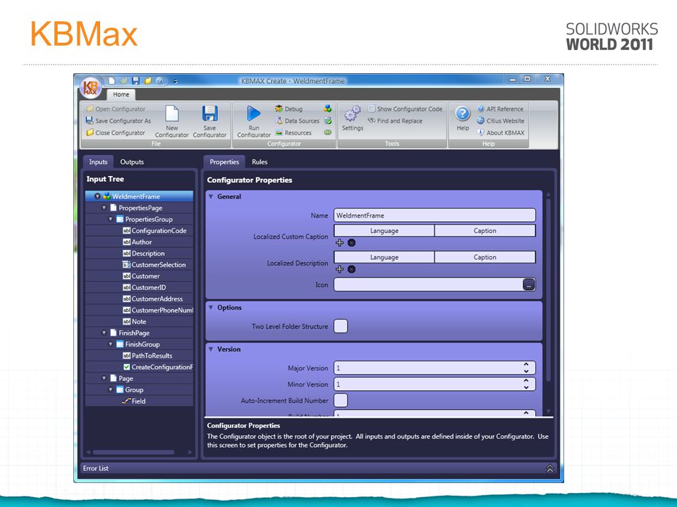Add a Localized Custom Caption row with plus icon
Screen dimensions: 677x507
[340, 243]
